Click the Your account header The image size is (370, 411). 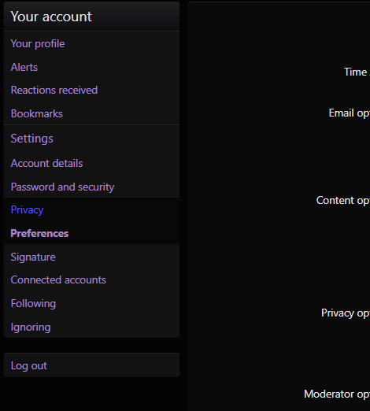tap(51, 17)
